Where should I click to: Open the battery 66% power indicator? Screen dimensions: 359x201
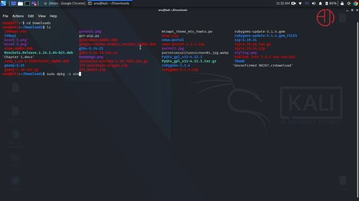point(331,3)
